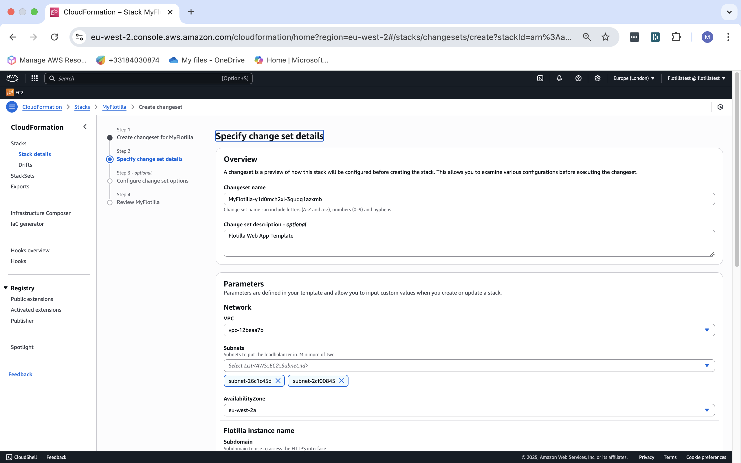
Task: Open the VPC dropdown
Action: (469, 330)
